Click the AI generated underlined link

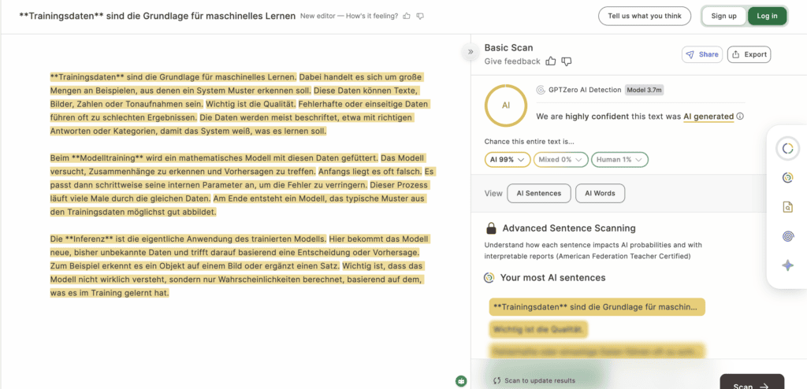tap(708, 117)
